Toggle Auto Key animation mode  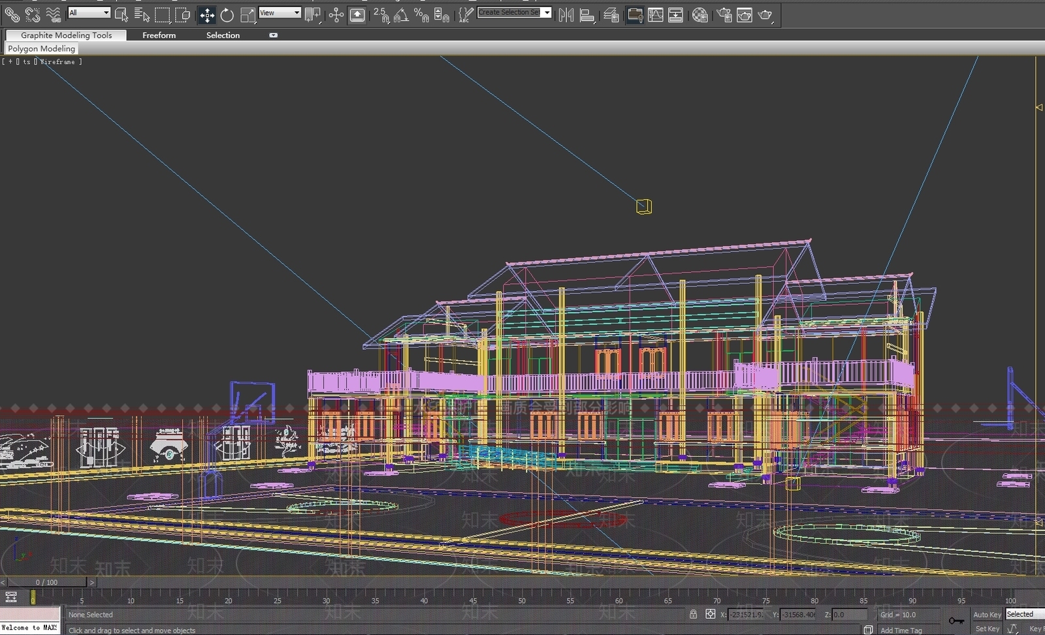(x=986, y=614)
